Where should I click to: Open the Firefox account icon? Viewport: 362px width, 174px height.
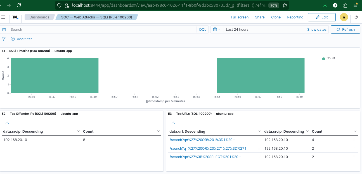tap(335, 5)
